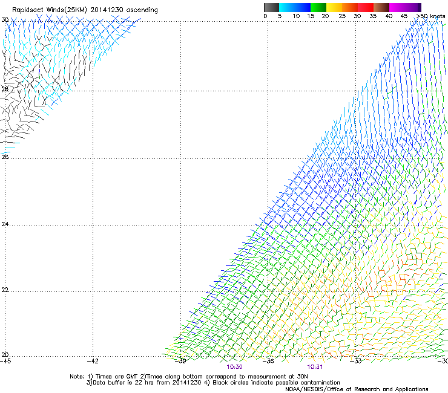Viewport: 448px width, 393px height.
Task: Click the legend scale value 10
Action: pos(296,16)
